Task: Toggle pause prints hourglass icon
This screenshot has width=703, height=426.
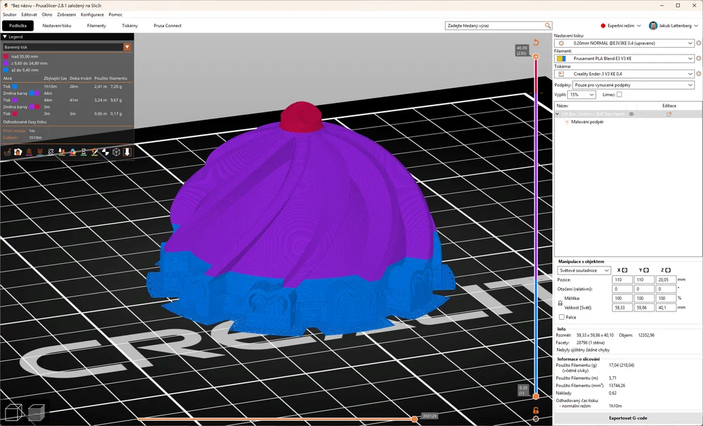Action: [83, 152]
